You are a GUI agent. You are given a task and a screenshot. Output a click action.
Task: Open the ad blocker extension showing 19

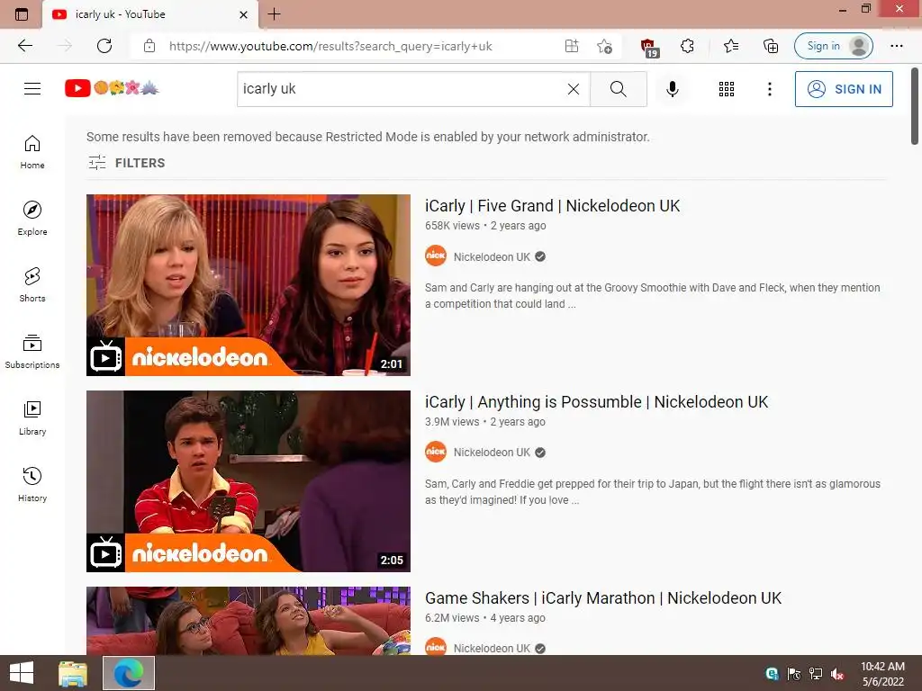click(648, 47)
